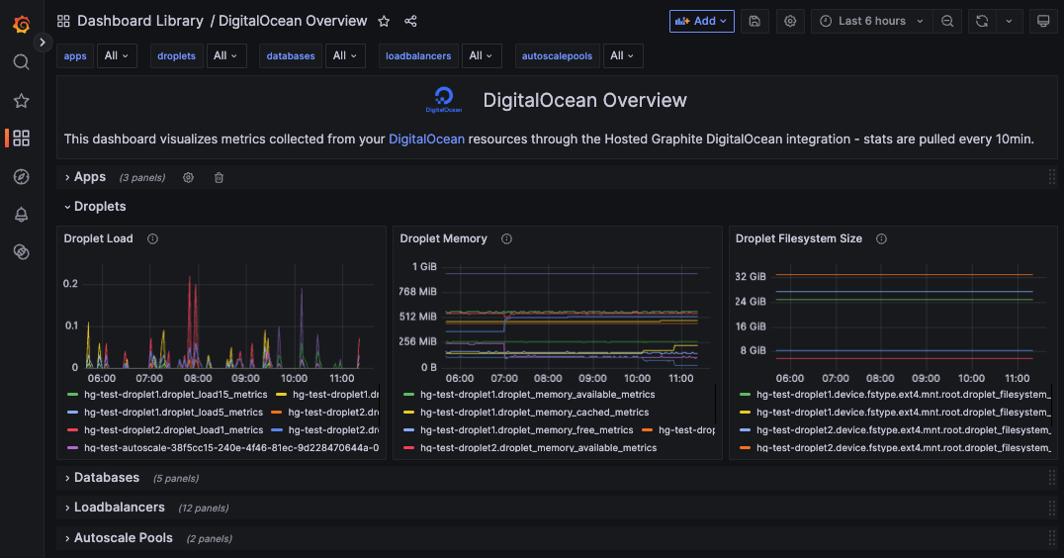1064x558 pixels.
Task: Expand the Apps row
Action: (90, 177)
